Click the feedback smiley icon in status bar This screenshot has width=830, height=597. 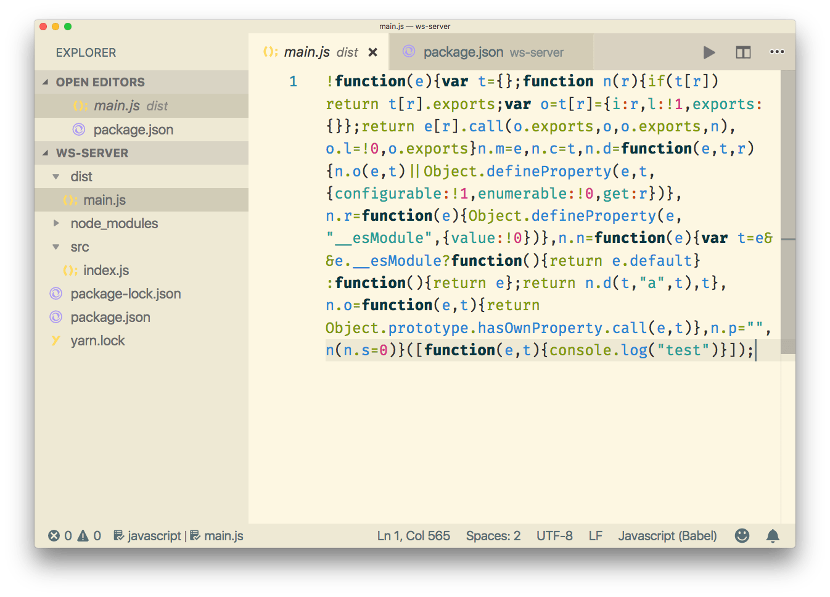[x=742, y=535]
